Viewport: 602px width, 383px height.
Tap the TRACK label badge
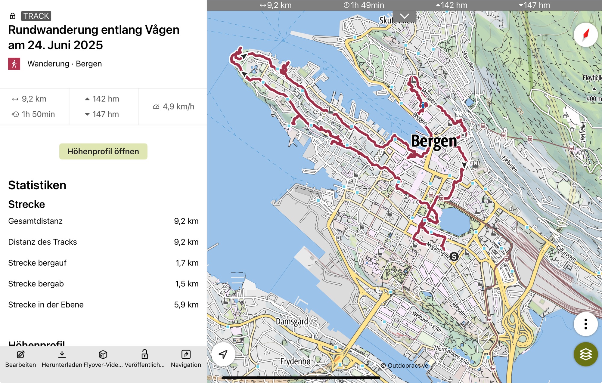[x=36, y=16]
